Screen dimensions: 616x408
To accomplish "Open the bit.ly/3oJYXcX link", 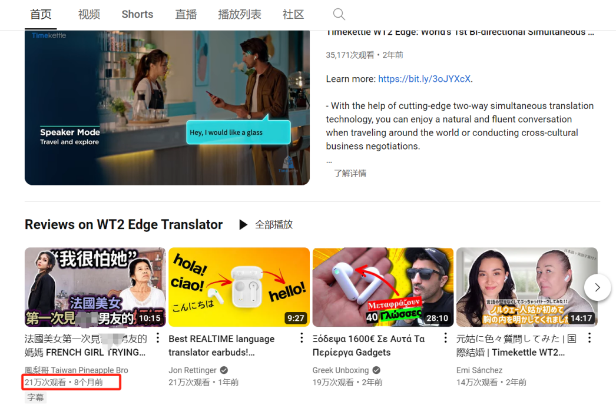I will (424, 79).
